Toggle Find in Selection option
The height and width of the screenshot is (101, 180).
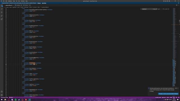point(167,9)
